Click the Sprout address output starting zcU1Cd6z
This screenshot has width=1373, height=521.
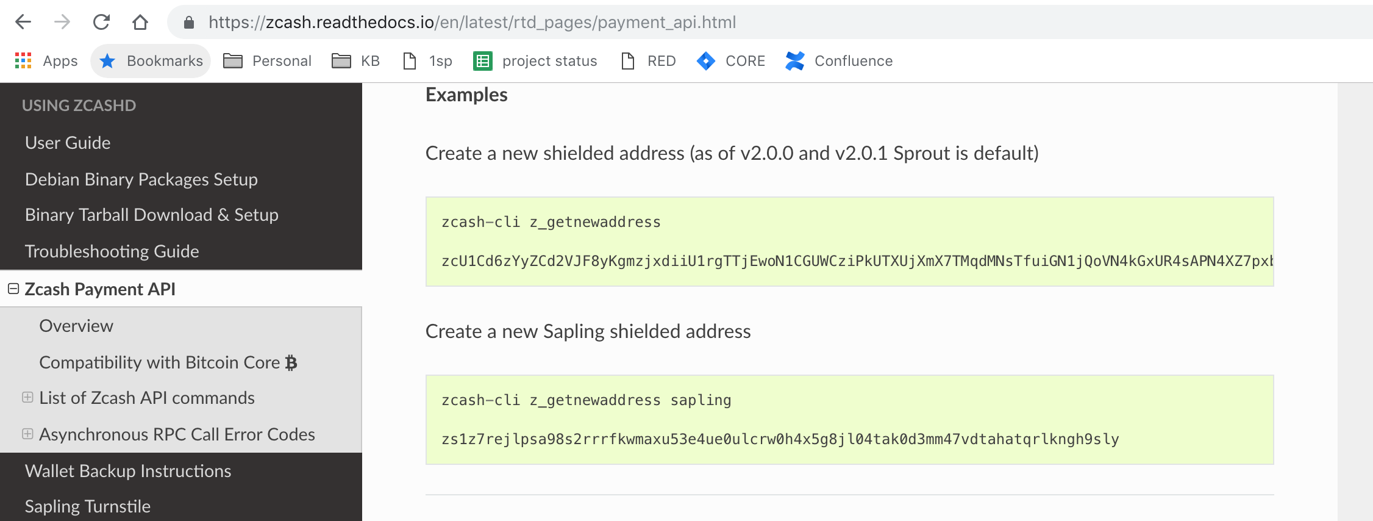tap(857, 260)
